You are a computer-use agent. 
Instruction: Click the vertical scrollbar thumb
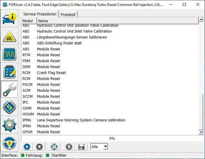[x=201, y=112]
